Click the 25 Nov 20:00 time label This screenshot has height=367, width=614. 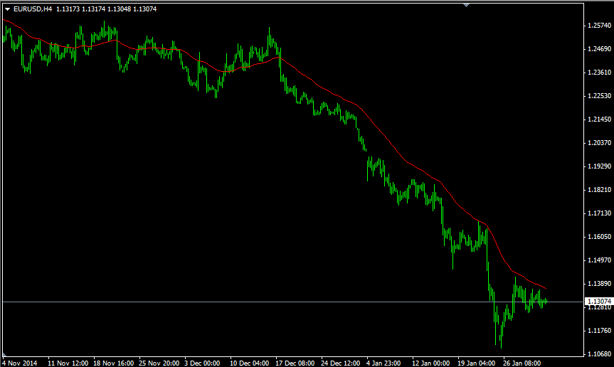tap(159, 363)
